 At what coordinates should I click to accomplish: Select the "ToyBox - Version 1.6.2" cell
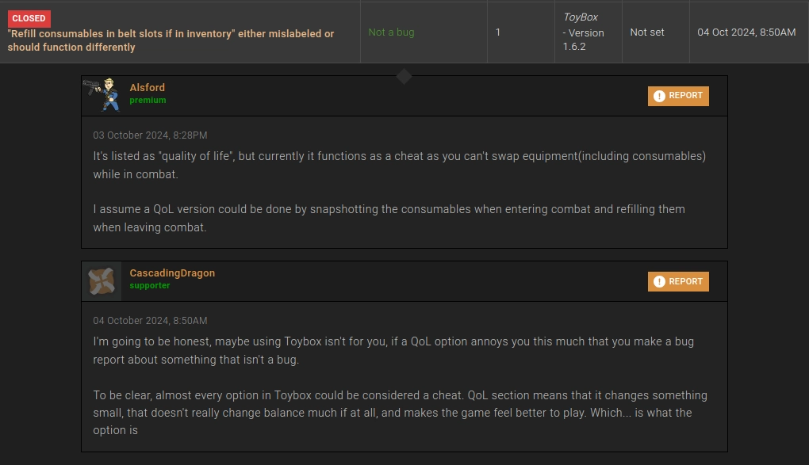tap(589, 32)
